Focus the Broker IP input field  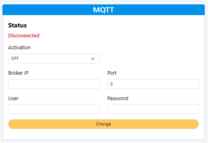pos(54,84)
